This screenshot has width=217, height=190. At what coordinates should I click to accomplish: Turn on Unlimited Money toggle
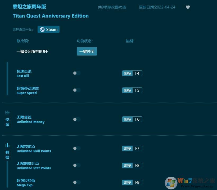77,119
